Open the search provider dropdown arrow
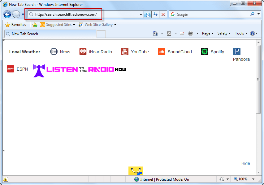Viewport: 264px width, 185px height. coord(258,14)
